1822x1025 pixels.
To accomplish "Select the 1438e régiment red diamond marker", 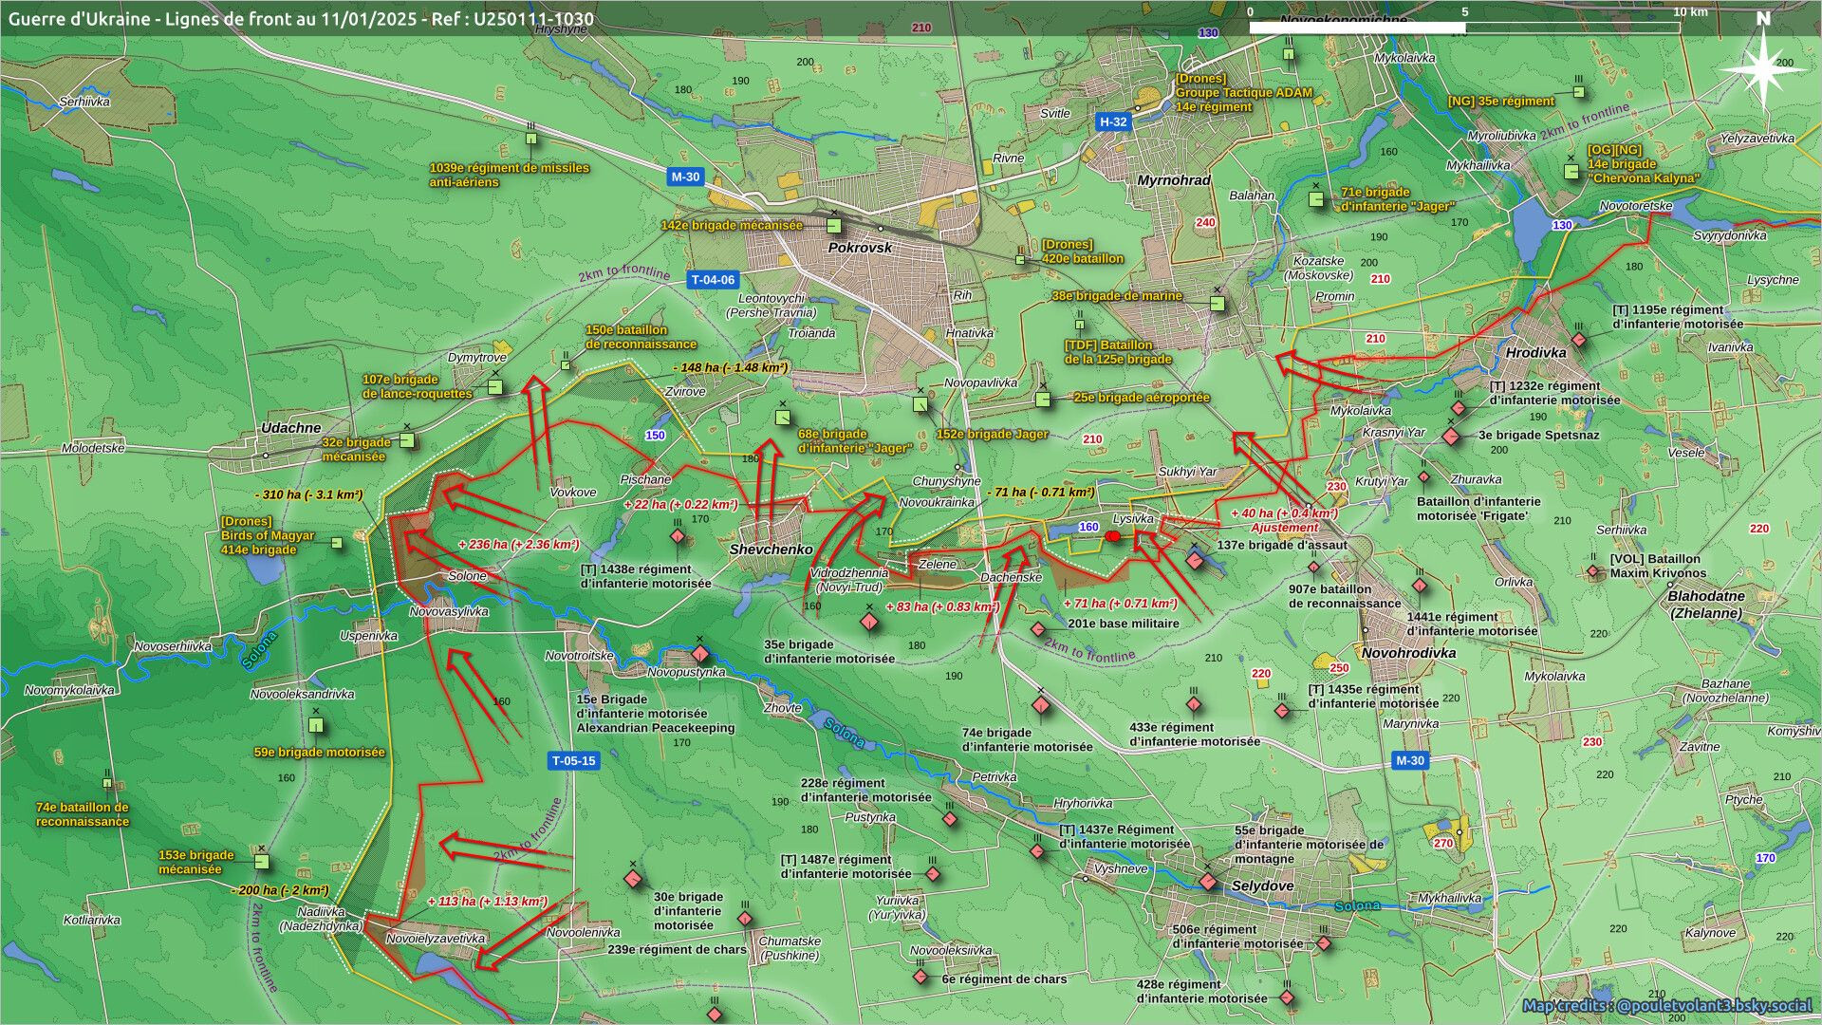I will tap(678, 537).
